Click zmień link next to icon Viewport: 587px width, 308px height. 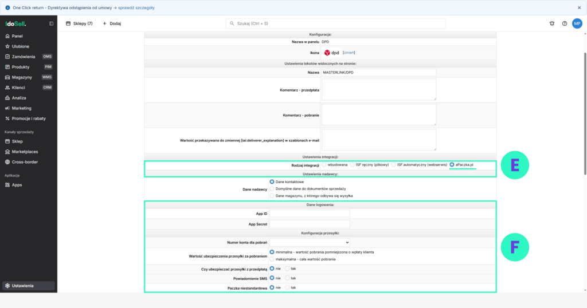click(349, 53)
